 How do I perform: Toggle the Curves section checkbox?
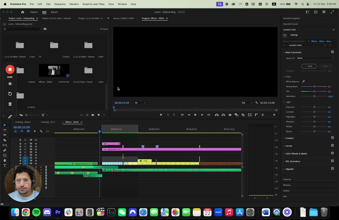[x=332, y=146]
